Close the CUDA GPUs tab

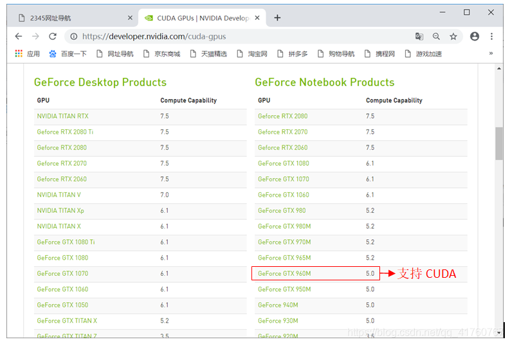257,18
